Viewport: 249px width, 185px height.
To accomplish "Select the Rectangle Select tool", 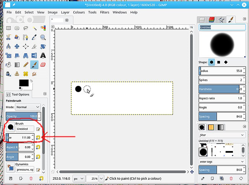I will click(x=8, y=28).
